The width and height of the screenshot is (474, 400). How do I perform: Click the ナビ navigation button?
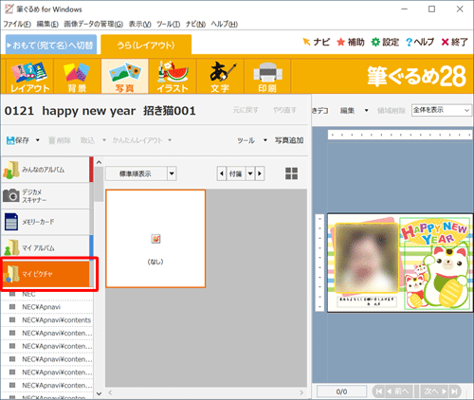(316, 42)
